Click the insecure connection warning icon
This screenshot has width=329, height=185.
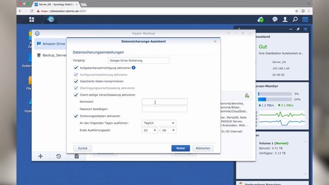click(x=38, y=11)
